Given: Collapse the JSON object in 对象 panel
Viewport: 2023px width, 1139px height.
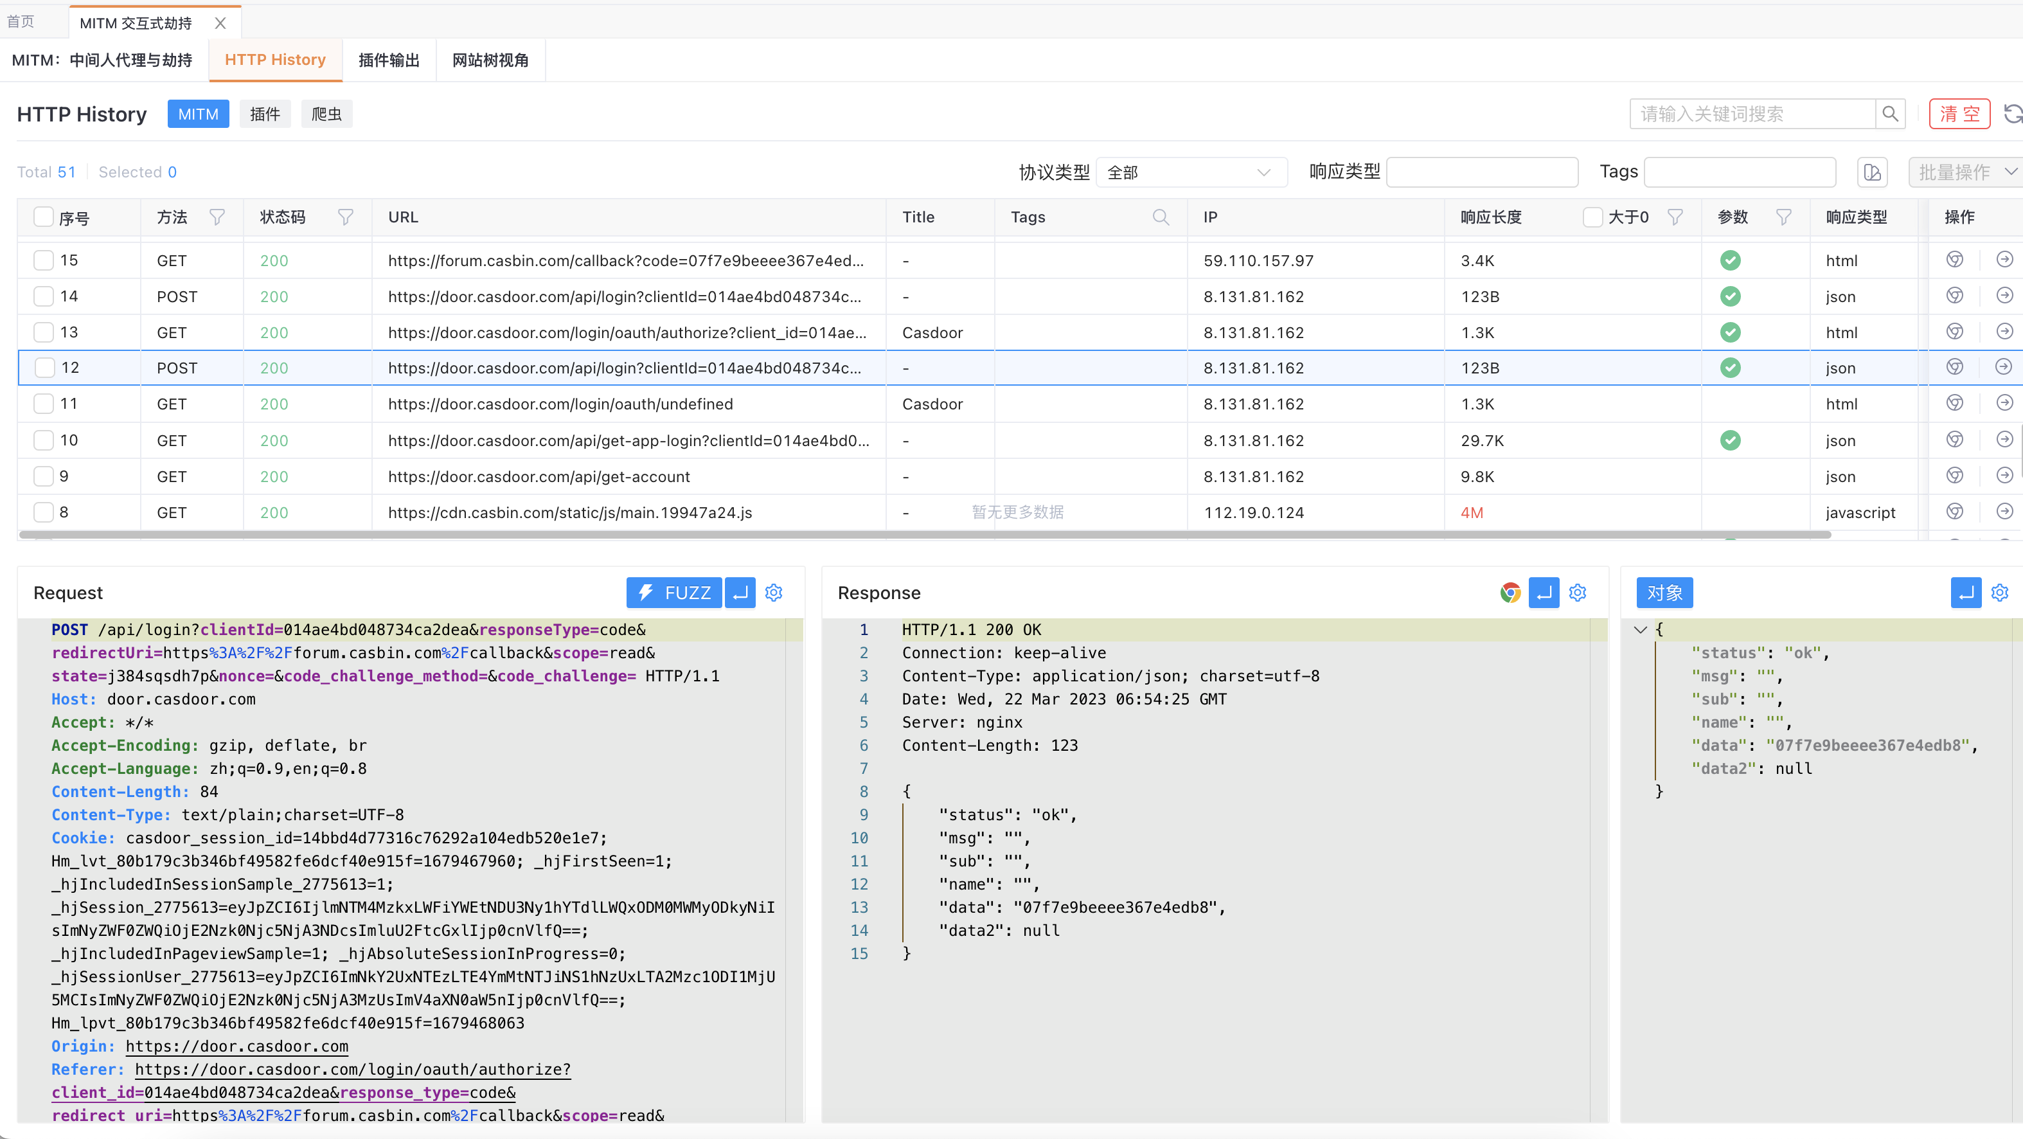Looking at the screenshot, I should (x=1640, y=629).
